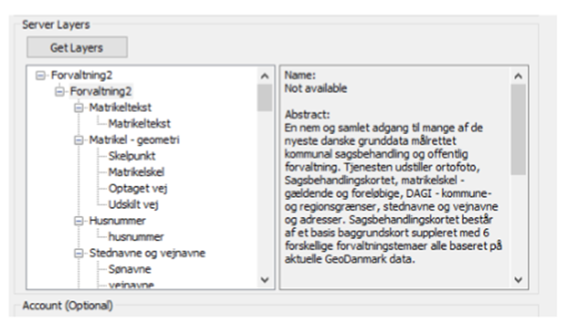576x330 pixels.
Task: Click the abstract panel scroll down arrow
Action: coord(518,279)
